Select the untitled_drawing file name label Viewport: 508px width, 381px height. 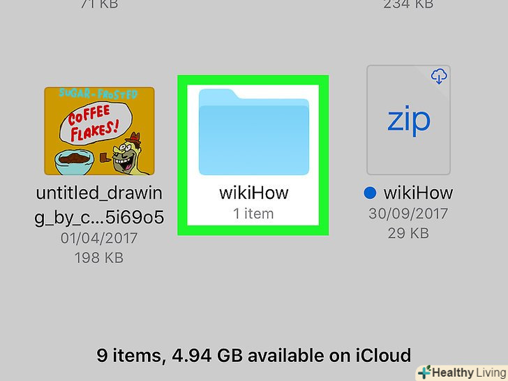99,205
